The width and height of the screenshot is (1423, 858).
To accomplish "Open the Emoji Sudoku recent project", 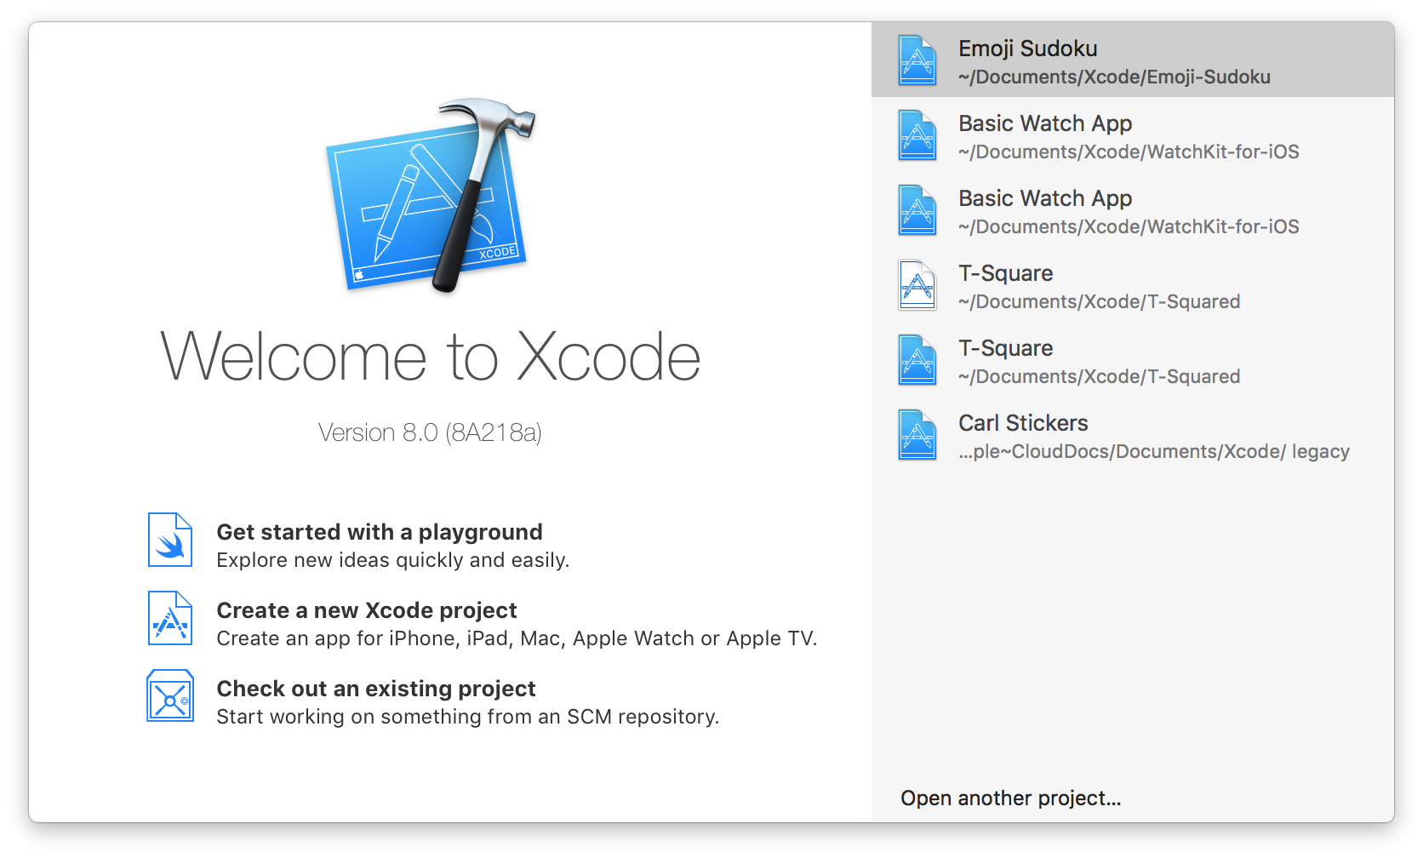I will (x=1133, y=60).
